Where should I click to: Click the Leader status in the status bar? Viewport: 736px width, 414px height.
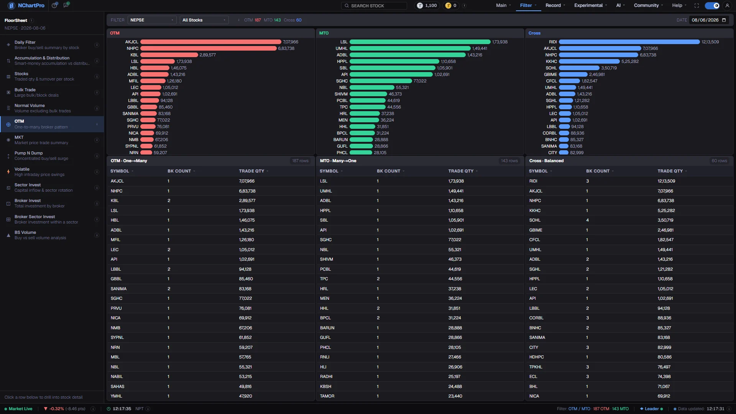click(651, 409)
